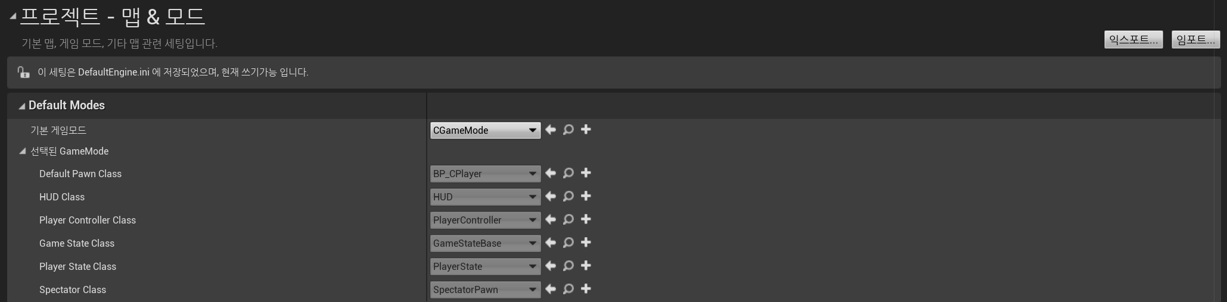Collapse the 선택된 GameMode group
This screenshot has width=1227, height=302.
[x=23, y=152]
